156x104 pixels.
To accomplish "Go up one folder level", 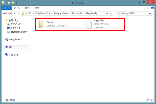I will 19,14.
